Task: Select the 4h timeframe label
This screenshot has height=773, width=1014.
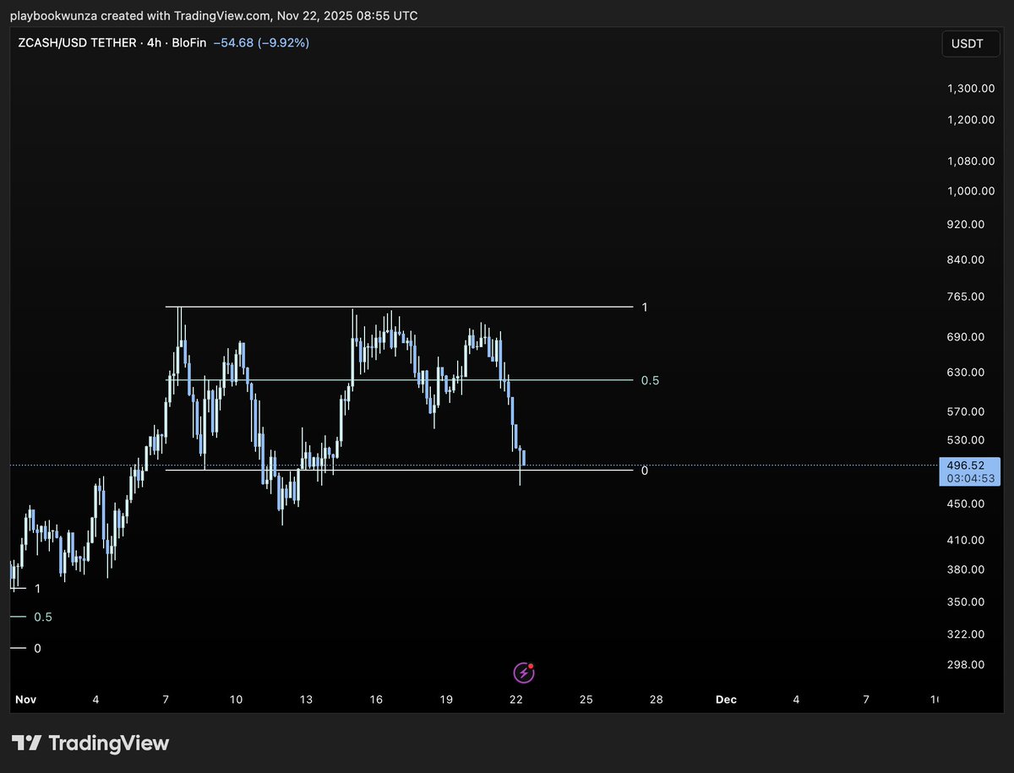Action: point(152,42)
